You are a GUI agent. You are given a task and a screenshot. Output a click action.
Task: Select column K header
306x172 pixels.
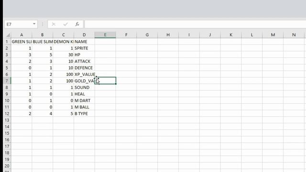pyautogui.click(x=231, y=35)
